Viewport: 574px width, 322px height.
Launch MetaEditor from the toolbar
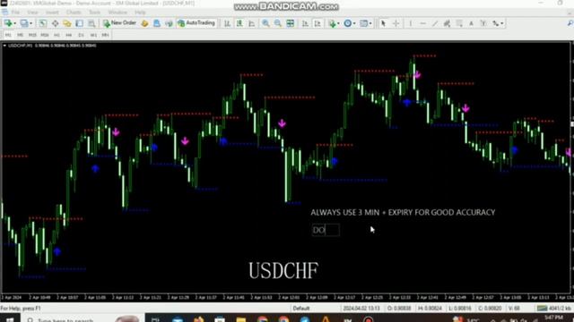144,23
